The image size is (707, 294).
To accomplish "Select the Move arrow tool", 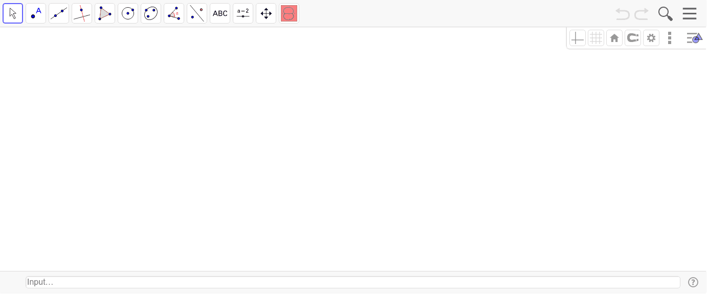I will coord(13,13).
